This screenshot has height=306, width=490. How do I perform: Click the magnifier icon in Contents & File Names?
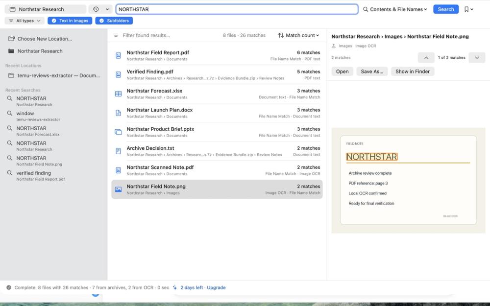[x=366, y=9]
